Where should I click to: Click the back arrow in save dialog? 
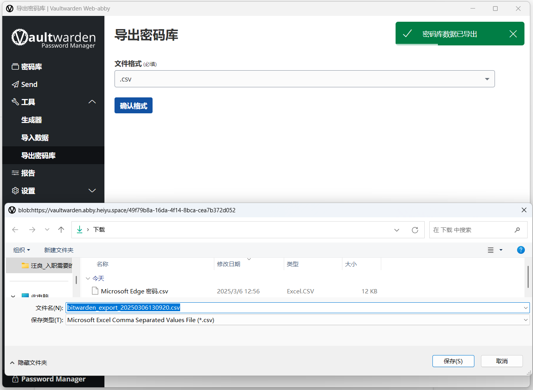click(15, 230)
